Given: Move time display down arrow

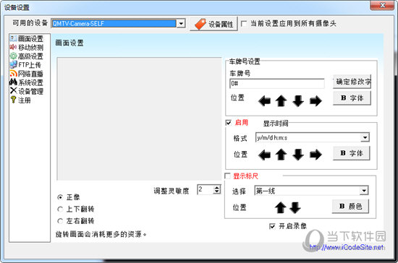Looking at the screenshot, I should pos(298,155).
